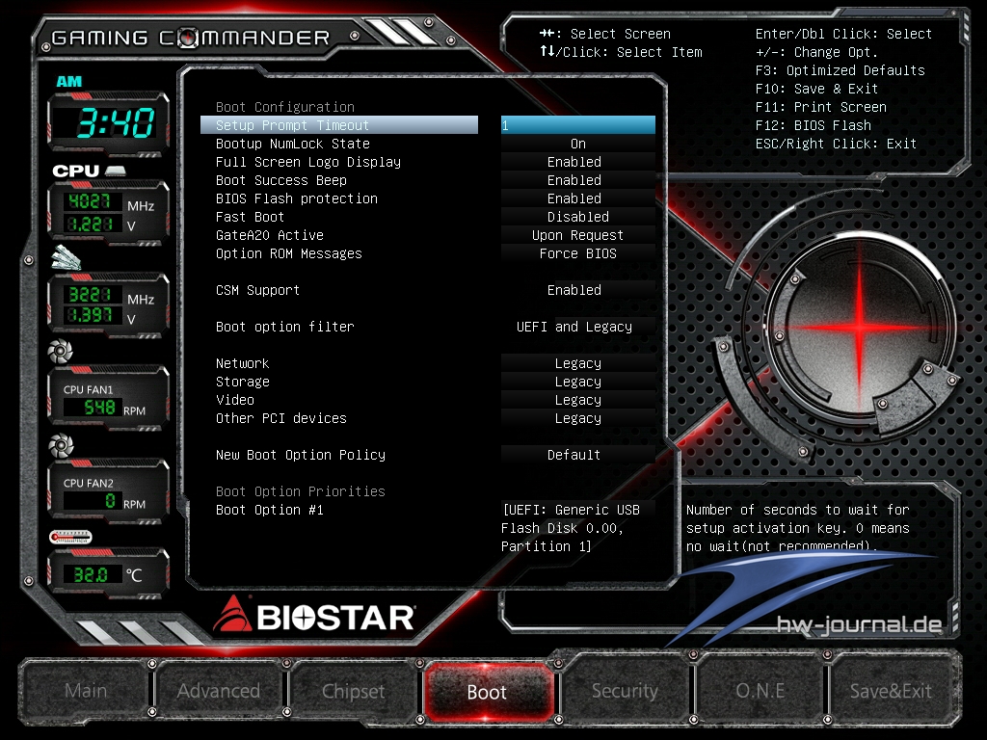Image resolution: width=987 pixels, height=740 pixels.
Task: Click the F3: Optimized Defaults hint
Action: pyautogui.click(x=840, y=69)
